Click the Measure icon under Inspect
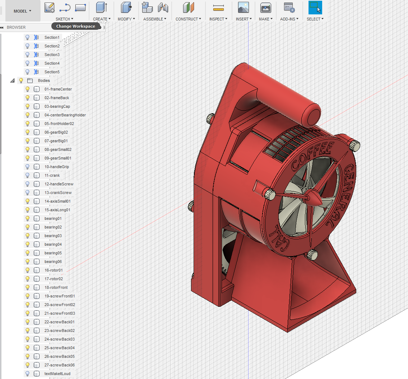408x379 pixels. pos(218,8)
